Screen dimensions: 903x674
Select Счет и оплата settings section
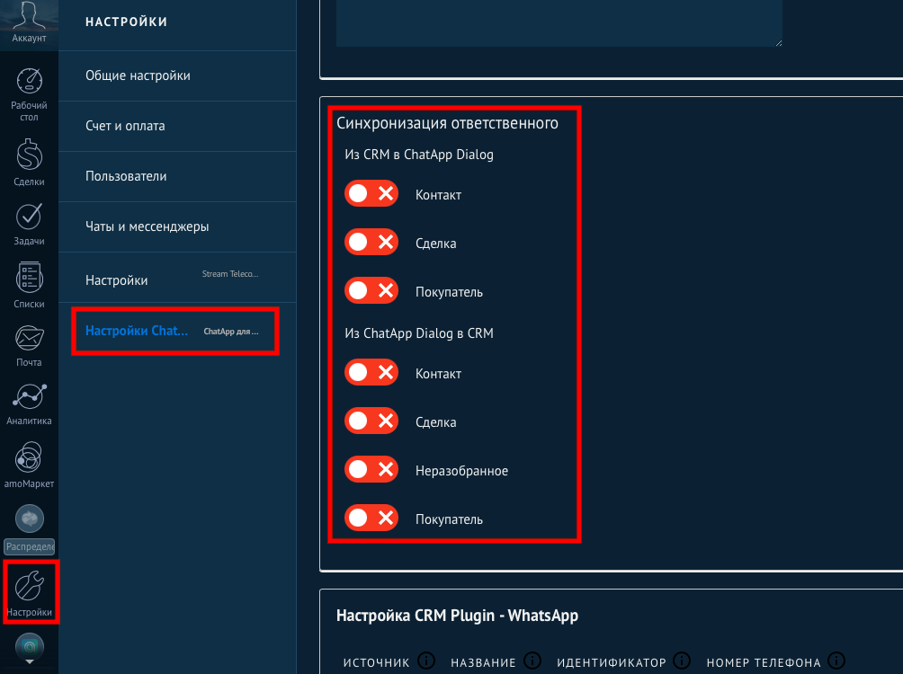(125, 126)
